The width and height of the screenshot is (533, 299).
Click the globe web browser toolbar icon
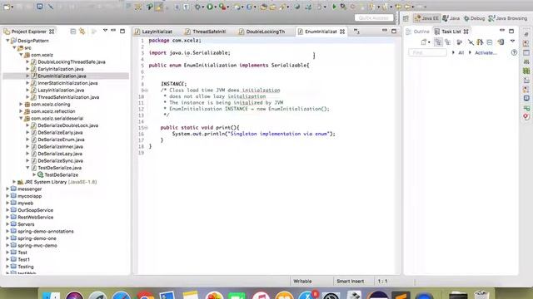click(297, 7)
